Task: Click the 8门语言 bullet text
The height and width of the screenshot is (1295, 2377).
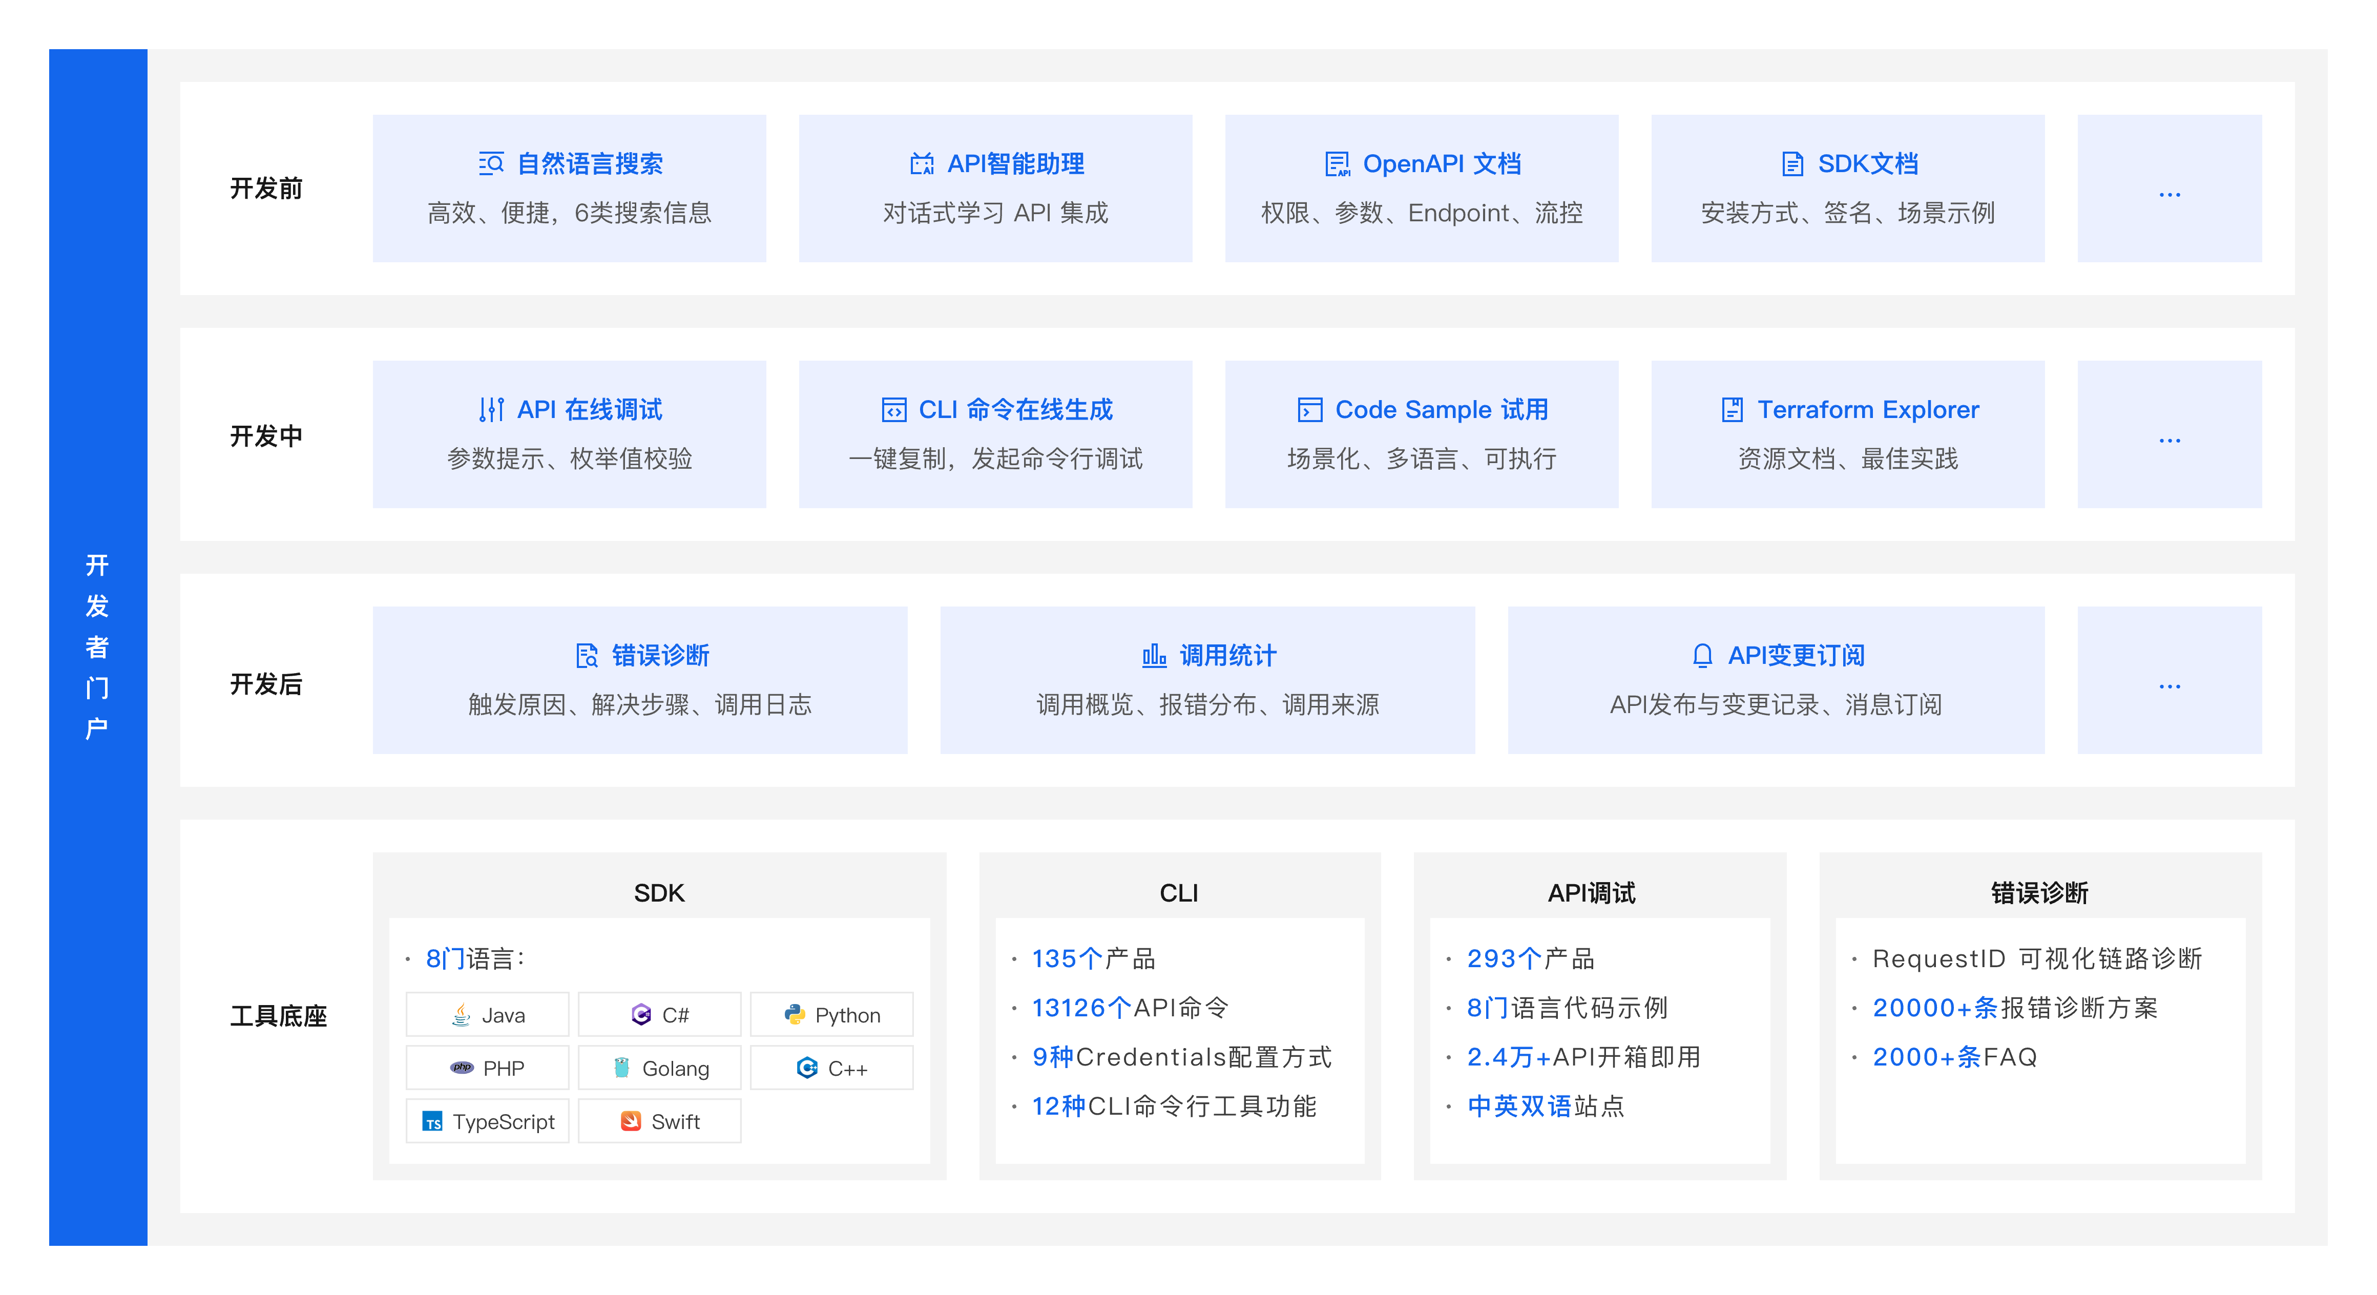Action: pos(475,959)
